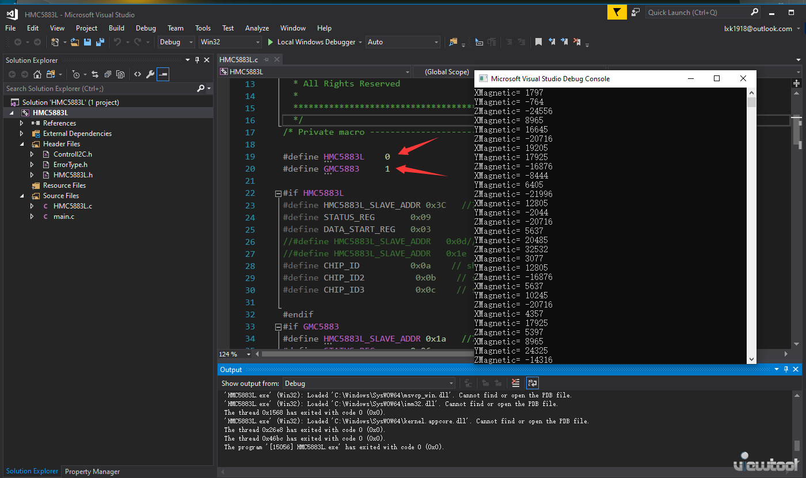Open the Auto debug type dropdown

tap(403, 42)
